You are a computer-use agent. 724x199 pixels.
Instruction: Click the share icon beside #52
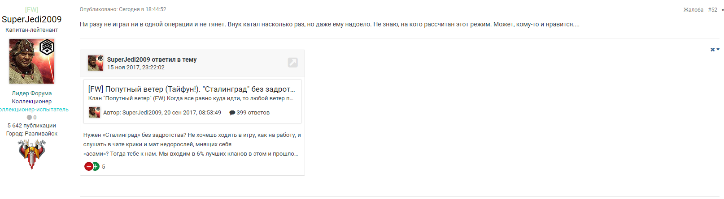point(722,10)
